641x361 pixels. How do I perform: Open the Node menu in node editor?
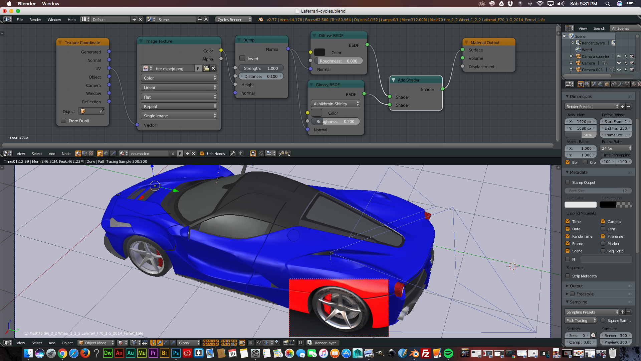[x=66, y=154]
